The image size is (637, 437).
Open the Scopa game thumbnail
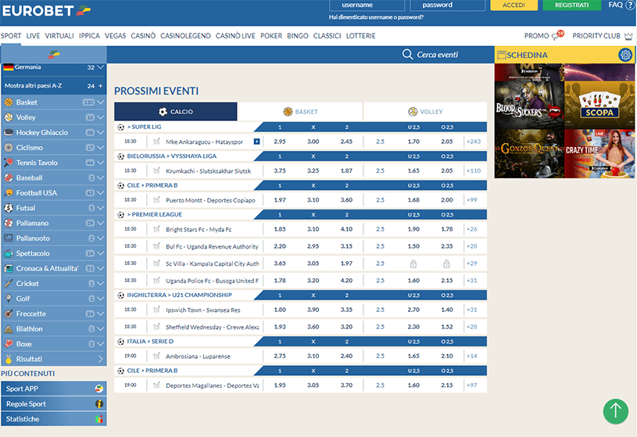[x=599, y=105]
